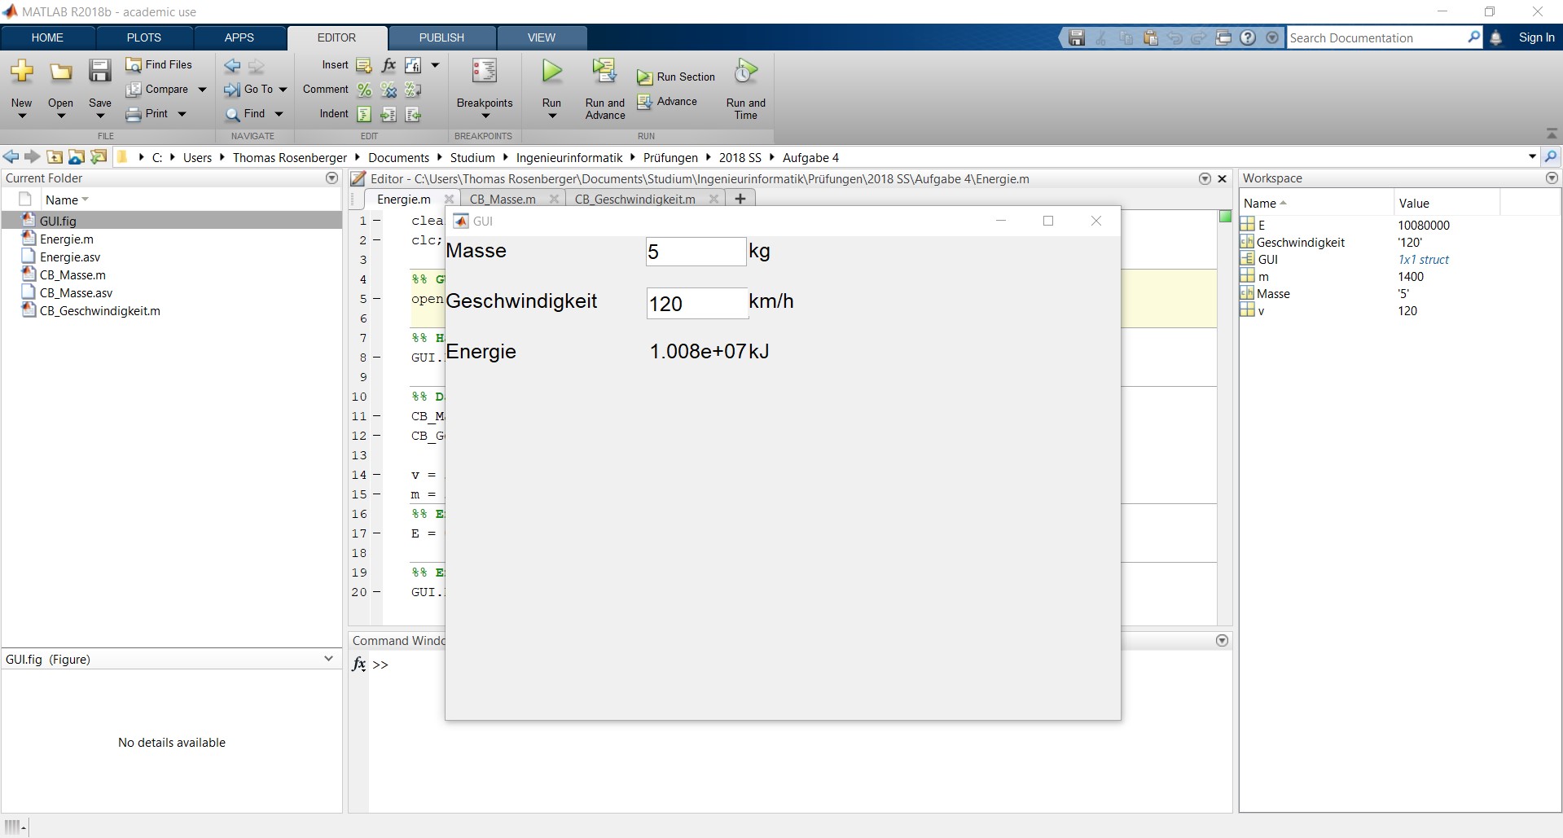Click the Search Documentation field
The image size is (1563, 838).
click(1376, 38)
